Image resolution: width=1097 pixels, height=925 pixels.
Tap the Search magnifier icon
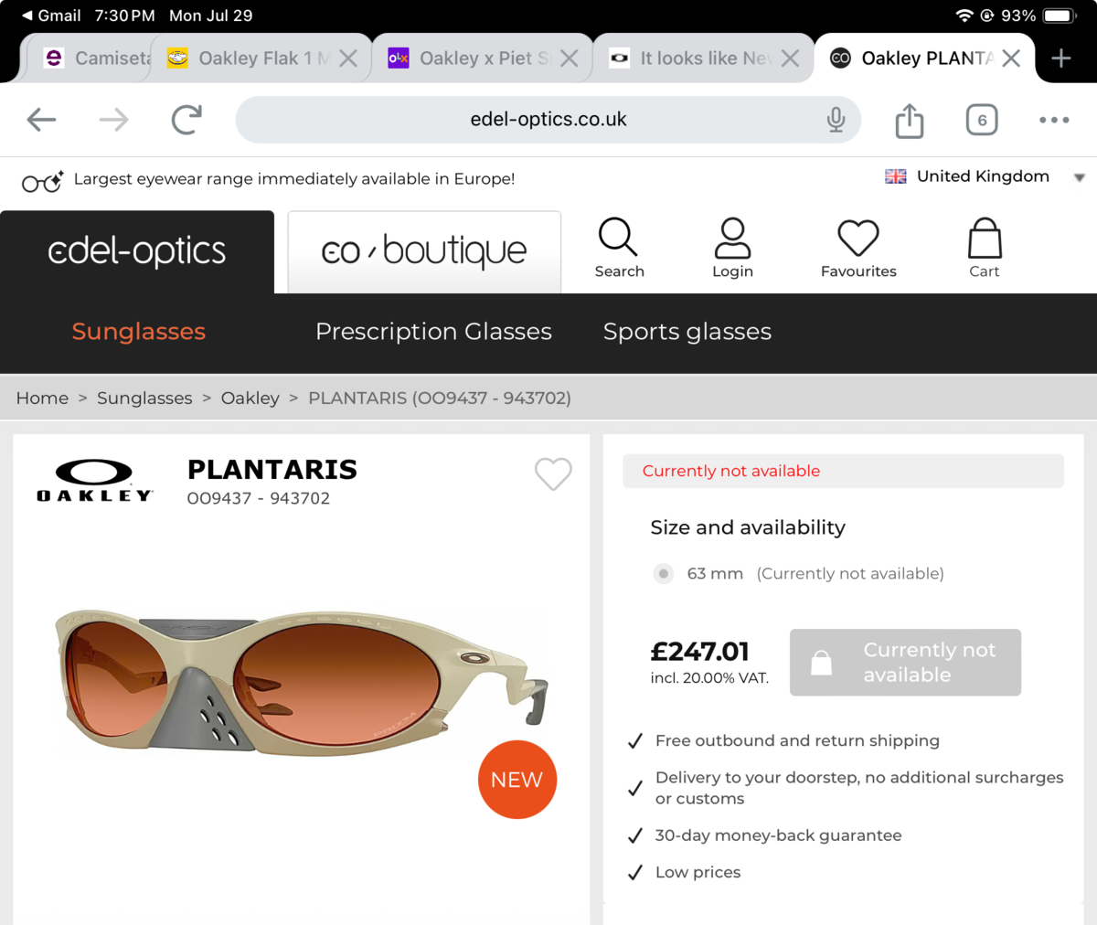[x=619, y=238]
